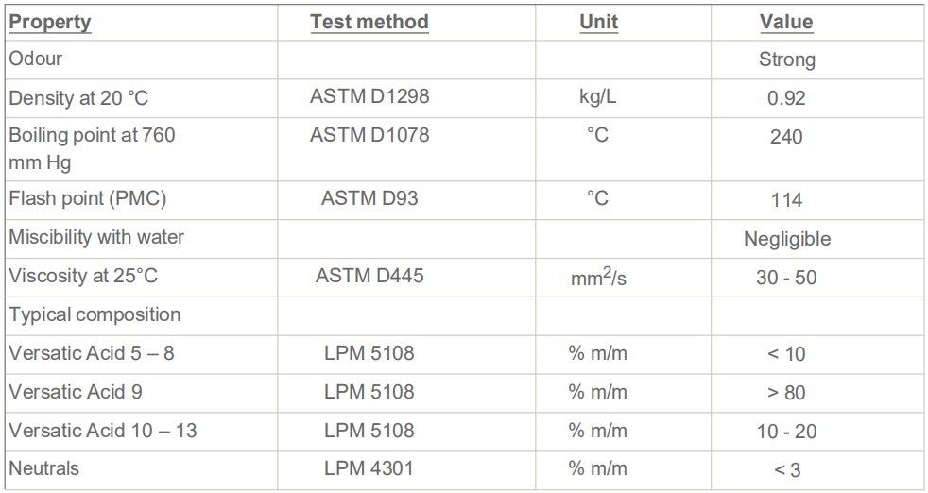Click the Property column header
This screenshot has height=493, width=928.
[x=50, y=22]
